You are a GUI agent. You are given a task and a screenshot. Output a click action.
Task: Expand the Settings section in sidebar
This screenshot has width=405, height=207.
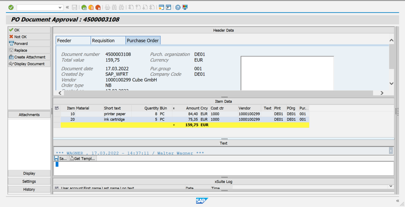(29, 181)
